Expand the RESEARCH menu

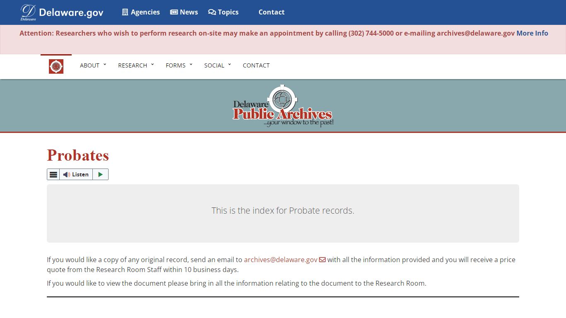(136, 65)
